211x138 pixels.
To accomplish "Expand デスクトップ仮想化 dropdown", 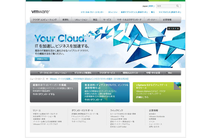I will pyautogui.click(x=82, y=73).
